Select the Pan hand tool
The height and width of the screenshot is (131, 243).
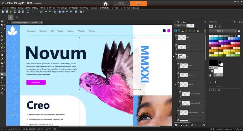(x=2, y=21)
